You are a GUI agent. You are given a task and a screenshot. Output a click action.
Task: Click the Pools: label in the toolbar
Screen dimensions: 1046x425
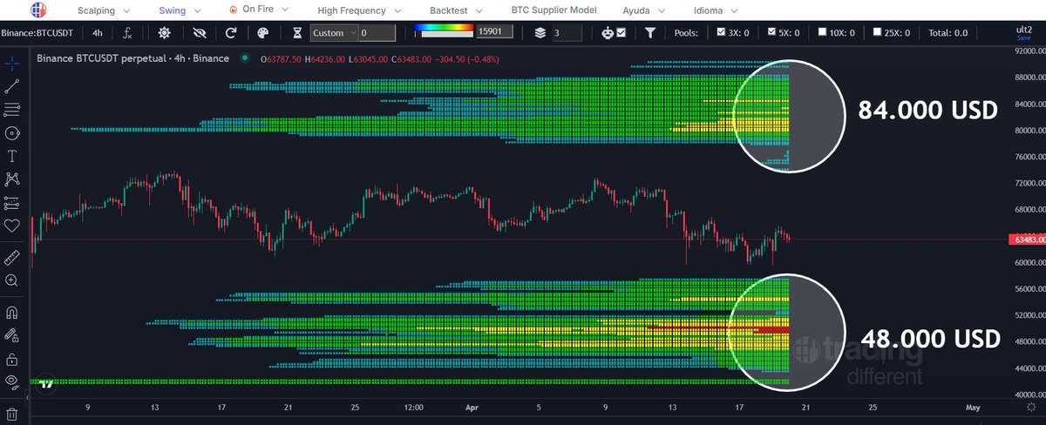point(688,33)
